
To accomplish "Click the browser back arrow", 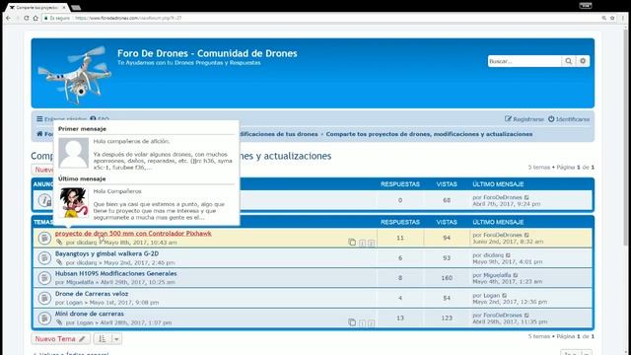I will click(9, 18).
